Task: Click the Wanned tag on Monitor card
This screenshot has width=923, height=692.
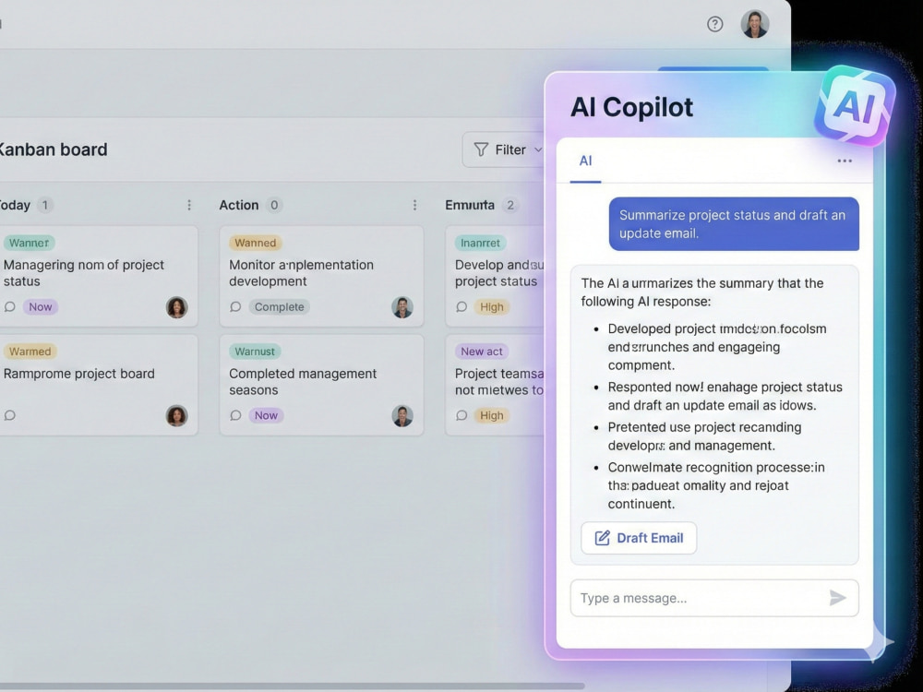Action: (255, 243)
